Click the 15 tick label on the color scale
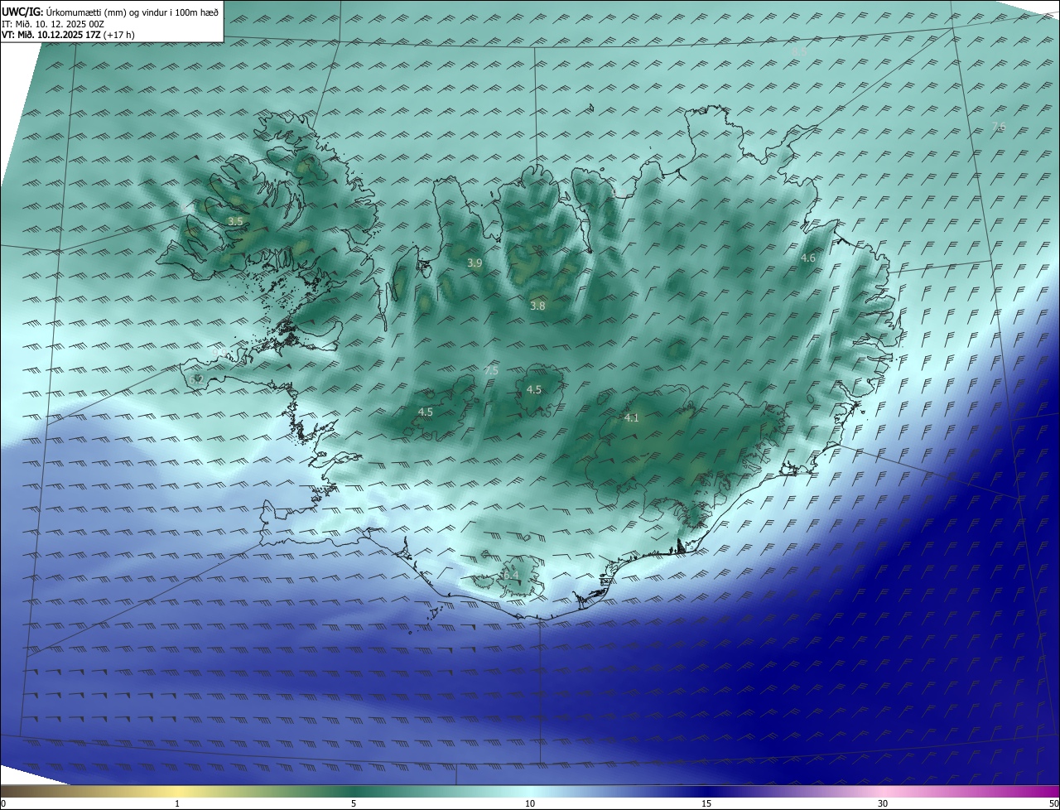Image resolution: width=1060 pixels, height=810 pixels. coord(706,803)
